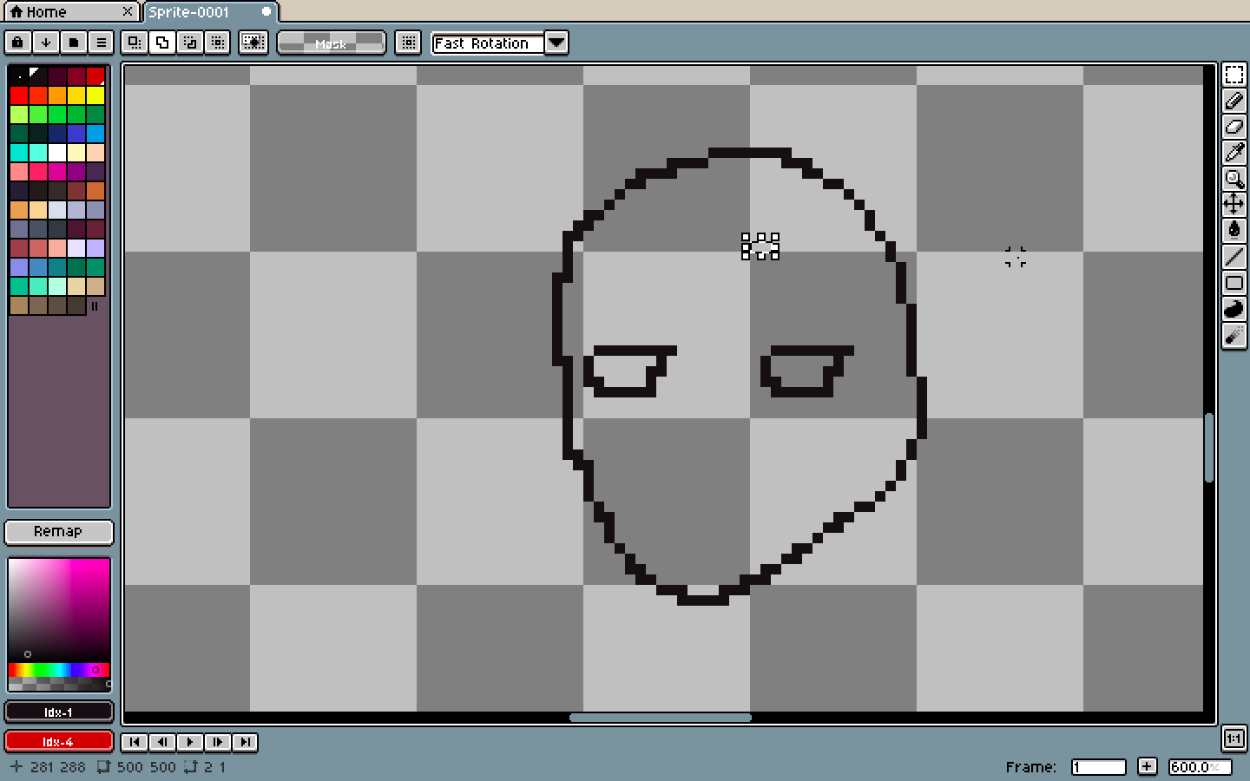Click the horizontal canvas scrollbar
This screenshot has height=781, width=1250.
click(661, 718)
